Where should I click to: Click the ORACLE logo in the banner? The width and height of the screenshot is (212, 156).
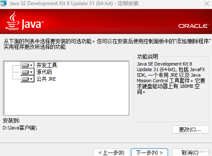193,26
